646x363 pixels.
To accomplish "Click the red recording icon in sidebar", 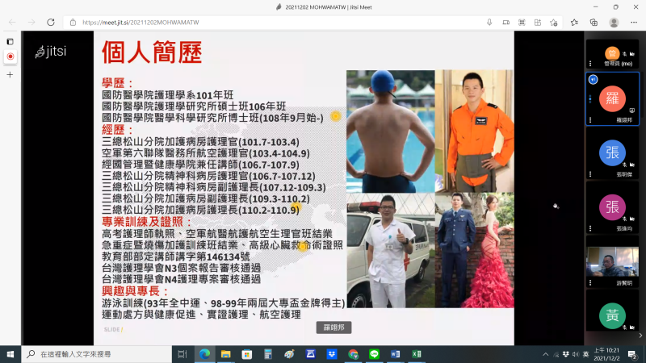I will [x=10, y=56].
